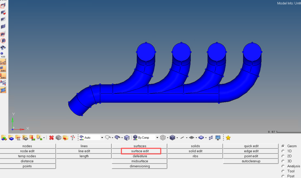Open the ribs panel
The width and height of the screenshot is (301, 178).
tap(195, 156)
